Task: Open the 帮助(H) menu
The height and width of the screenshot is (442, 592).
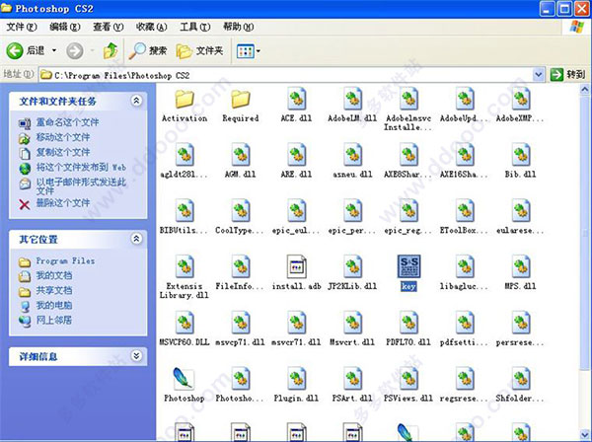Action: pos(238,27)
